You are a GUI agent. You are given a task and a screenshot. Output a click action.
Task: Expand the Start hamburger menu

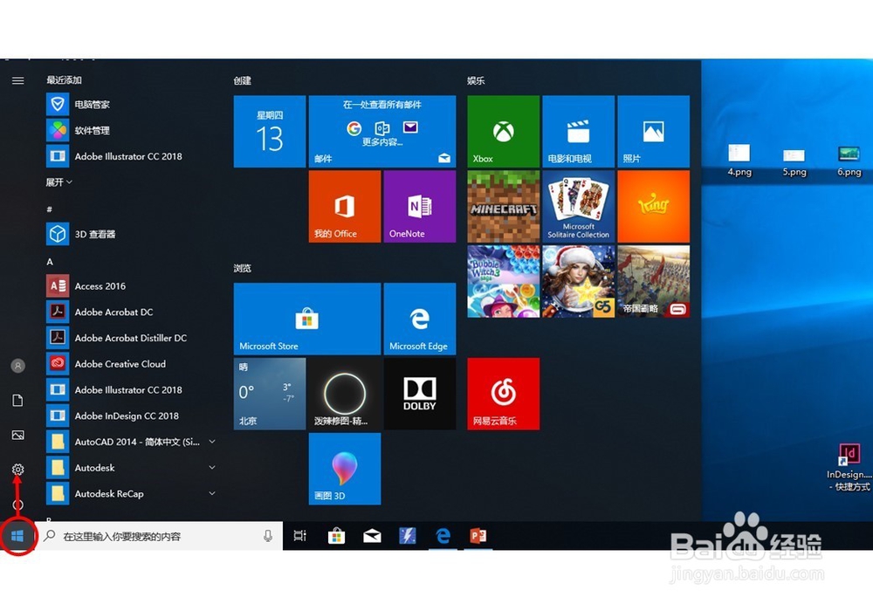point(17,80)
